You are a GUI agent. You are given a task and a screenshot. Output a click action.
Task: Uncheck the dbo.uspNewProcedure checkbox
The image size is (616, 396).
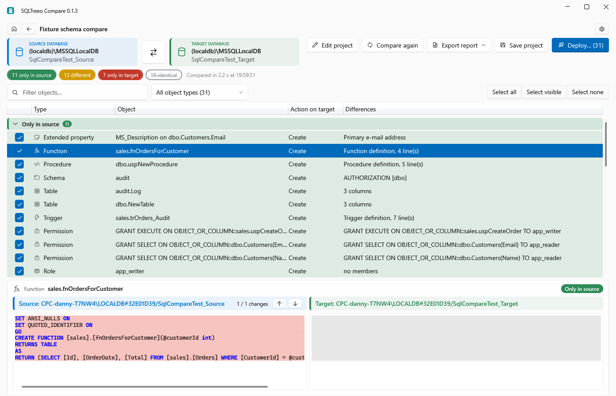pos(19,164)
